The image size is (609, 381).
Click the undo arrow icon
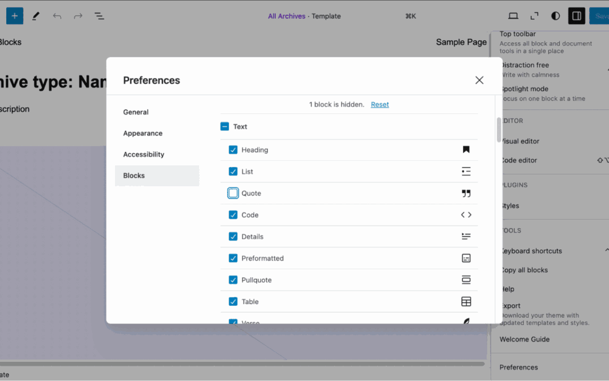pyautogui.click(x=57, y=16)
